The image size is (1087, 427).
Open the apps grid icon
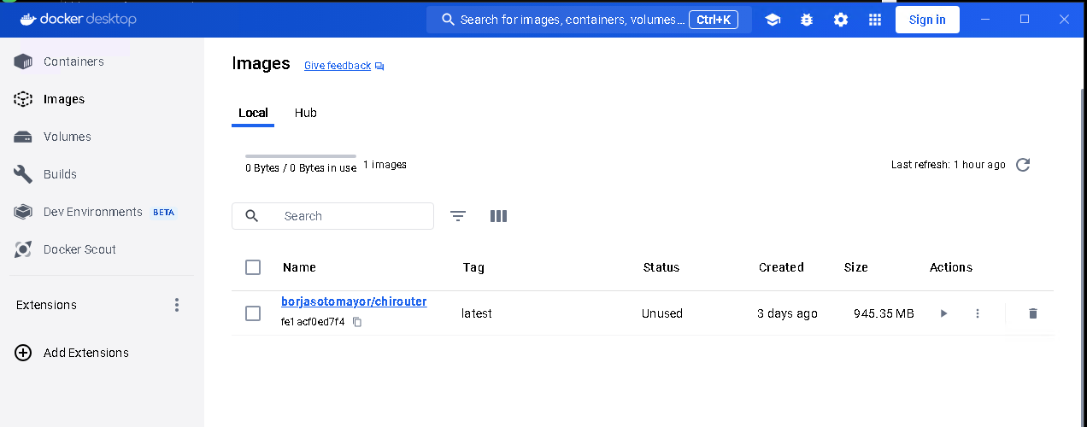coord(875,20)
